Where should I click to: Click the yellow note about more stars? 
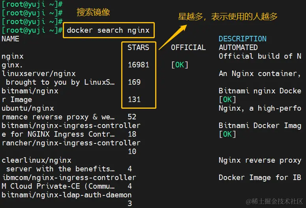point(228,17)
